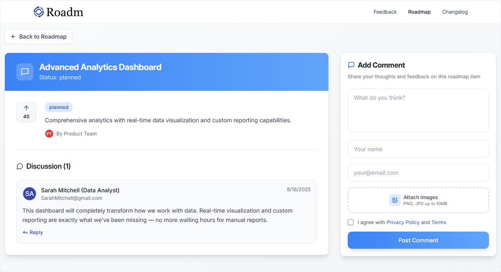The image size is (501, 272).
Task: Click the Add Comment chat icon
Action: tap(351, 65)
